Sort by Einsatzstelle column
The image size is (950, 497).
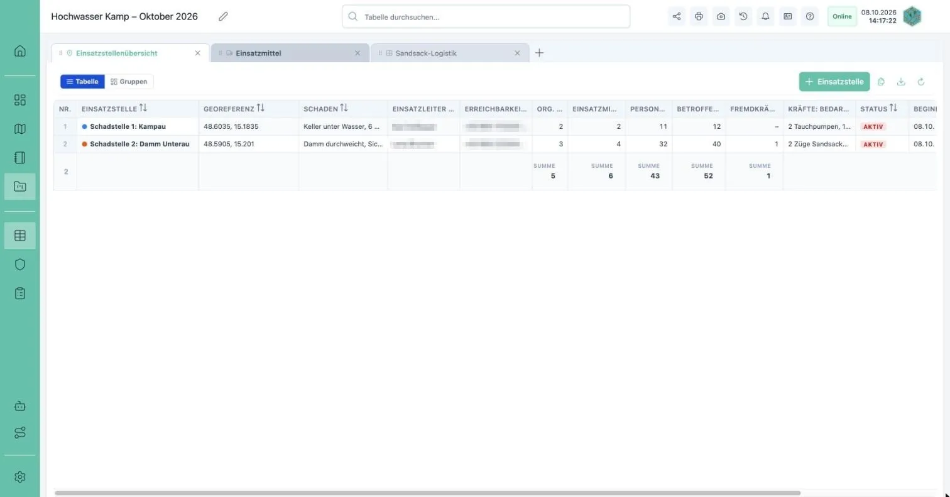tap(143, 109)
